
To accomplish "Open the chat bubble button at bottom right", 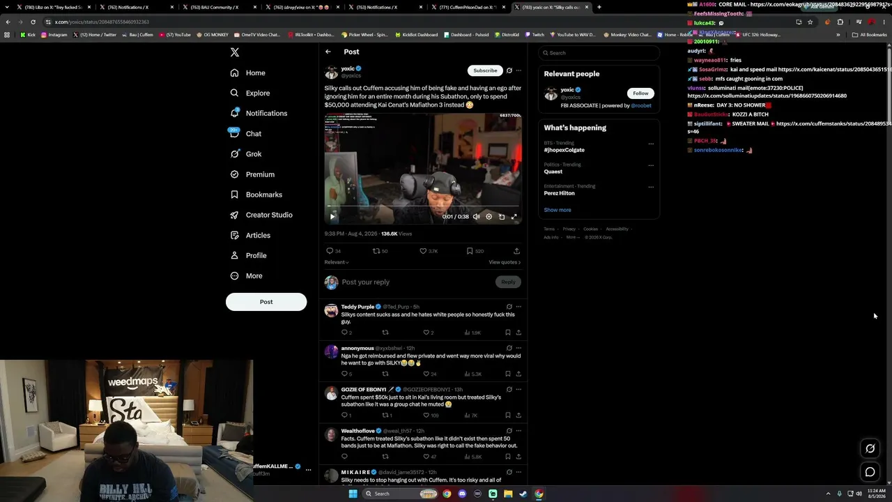I will pyautogui.click(x=870, y=472).
